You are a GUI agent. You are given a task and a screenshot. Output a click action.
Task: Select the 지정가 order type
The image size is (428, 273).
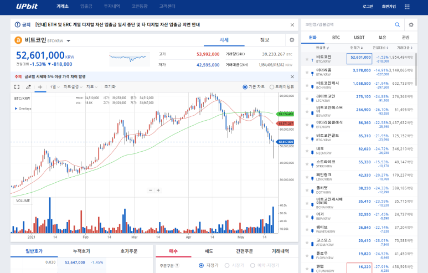(x=201, y=265)
